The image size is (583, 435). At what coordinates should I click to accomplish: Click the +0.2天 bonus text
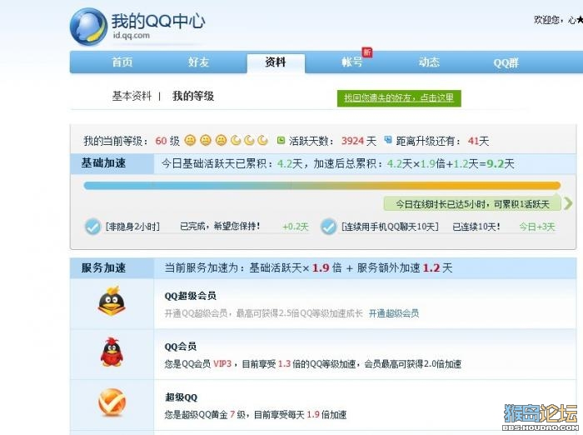296,227
